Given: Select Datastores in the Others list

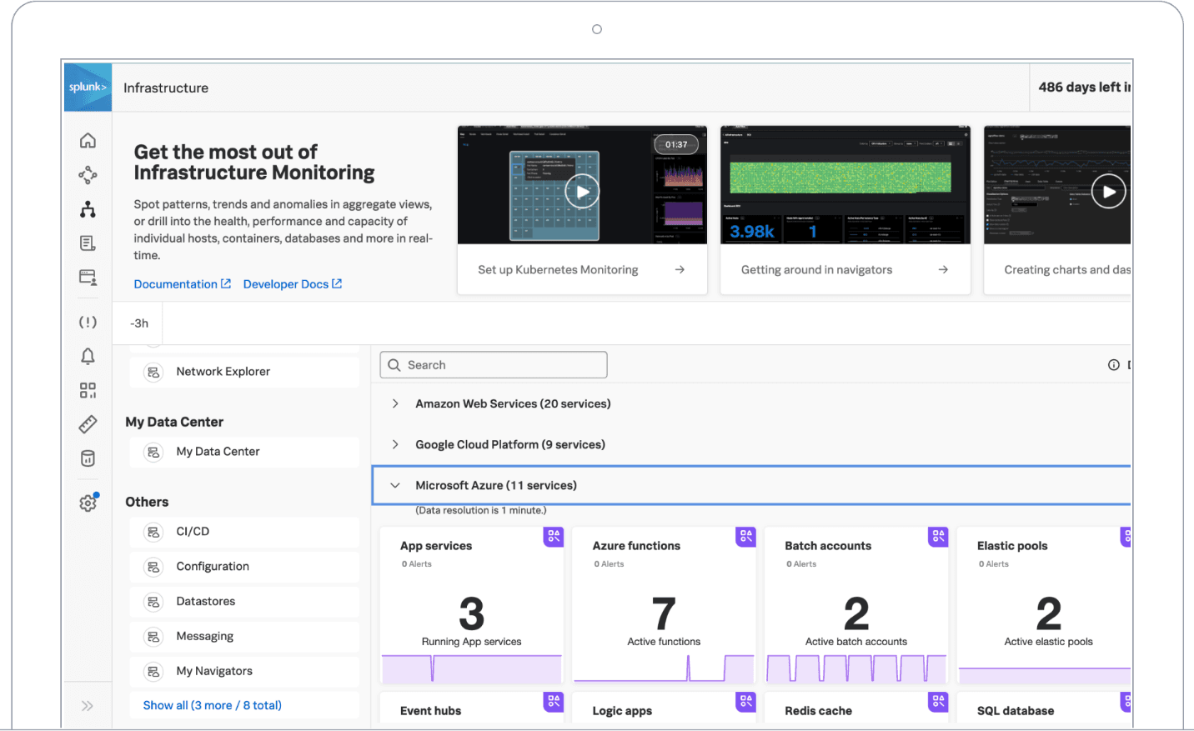Looking at the screenshot, I should [206, 601].
